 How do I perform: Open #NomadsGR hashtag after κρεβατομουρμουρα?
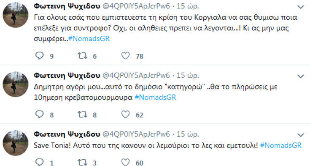point(155,97)
